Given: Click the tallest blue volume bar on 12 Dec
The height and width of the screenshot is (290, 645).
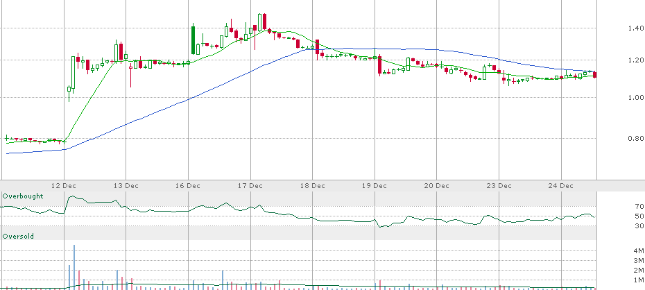Looking at the screenshot, I should 74,266.
